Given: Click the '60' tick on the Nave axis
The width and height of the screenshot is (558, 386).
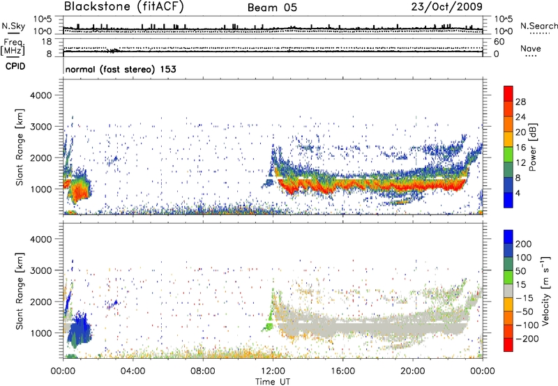Looking at the screenshot, I should tap(499, 42).
